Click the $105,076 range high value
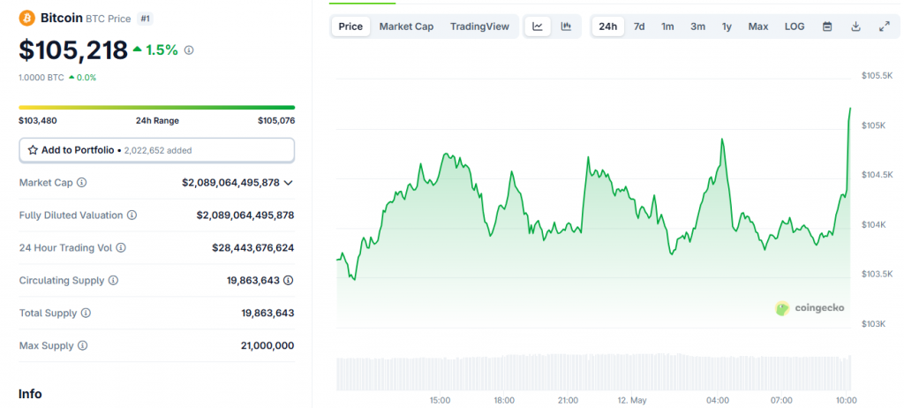904x408 pixels. 276,121
